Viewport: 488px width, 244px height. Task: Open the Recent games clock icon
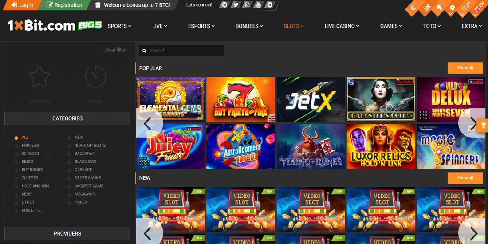tap(95, 77)
